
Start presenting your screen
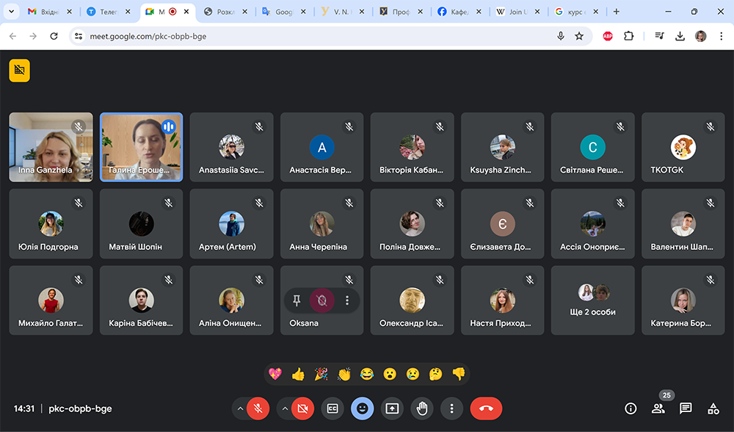click(391, 408)
